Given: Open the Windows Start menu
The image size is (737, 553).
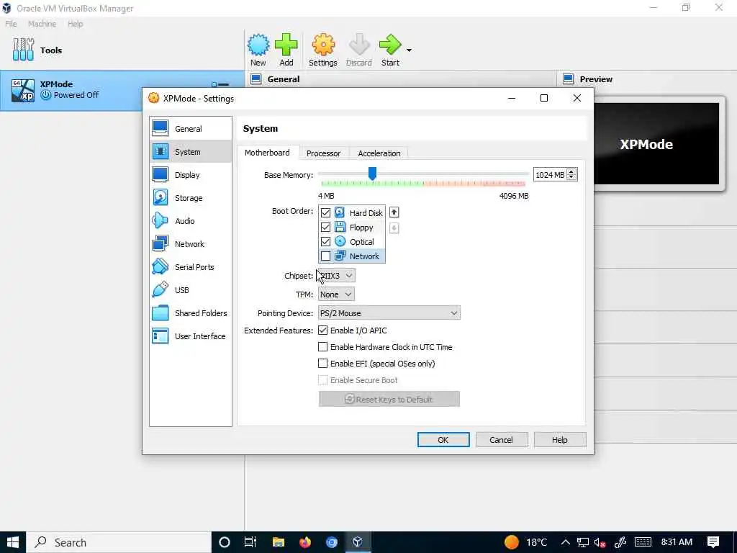Looking at the screenshot, I should pos(13,542).
